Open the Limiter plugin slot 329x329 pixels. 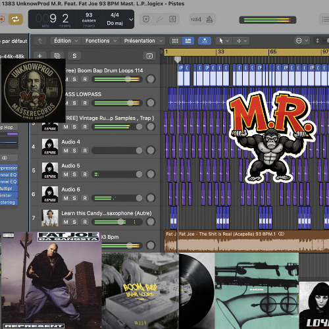9,195
